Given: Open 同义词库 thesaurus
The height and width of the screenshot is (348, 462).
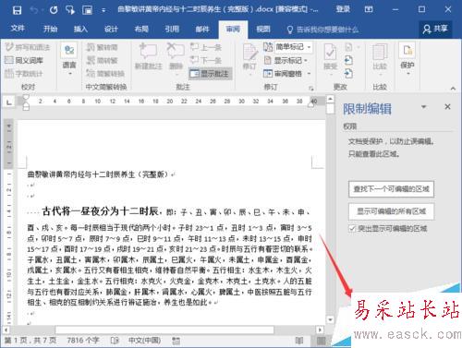Looking at the screenshot, I should click(x=24, y=60).
